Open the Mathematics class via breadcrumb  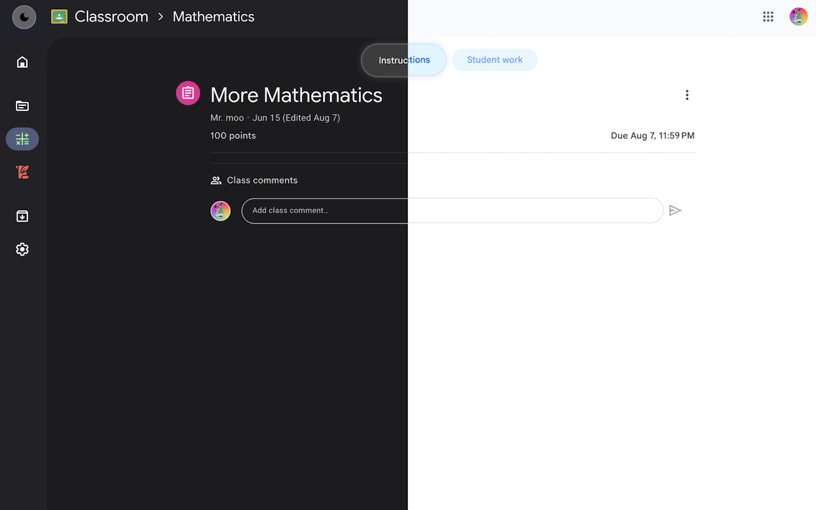pyautogui.click(x=213, y=16)
